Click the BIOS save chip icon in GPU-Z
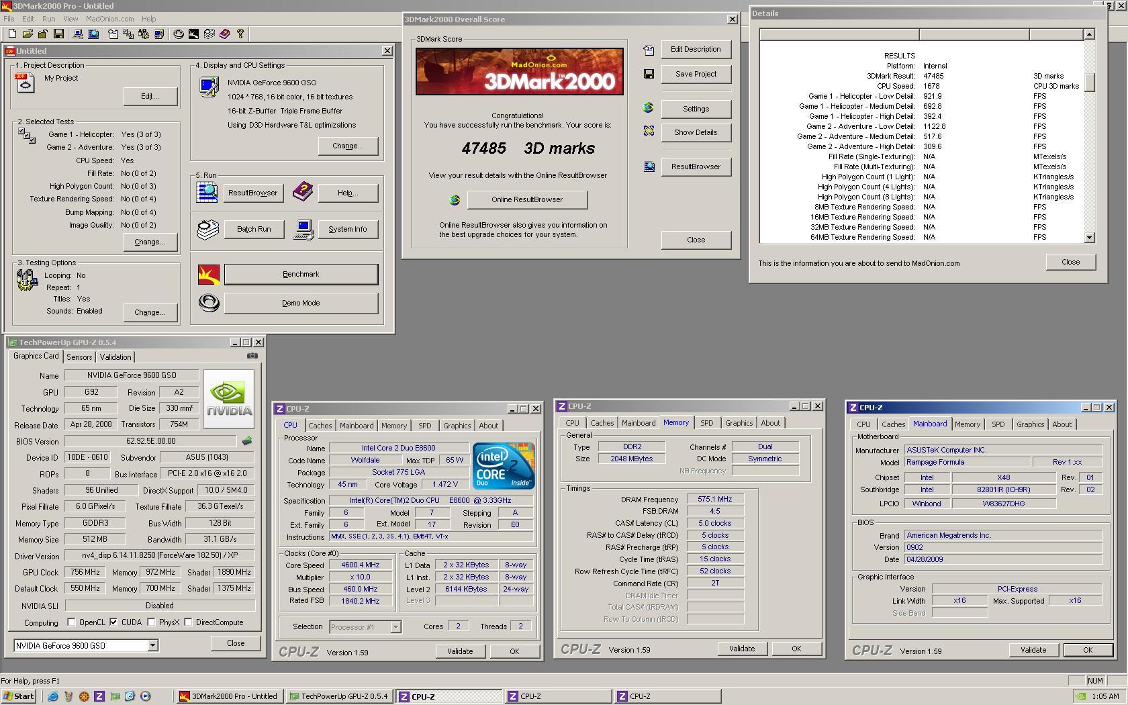Screen dimensions: 1128x705 [x=247, y=441]
